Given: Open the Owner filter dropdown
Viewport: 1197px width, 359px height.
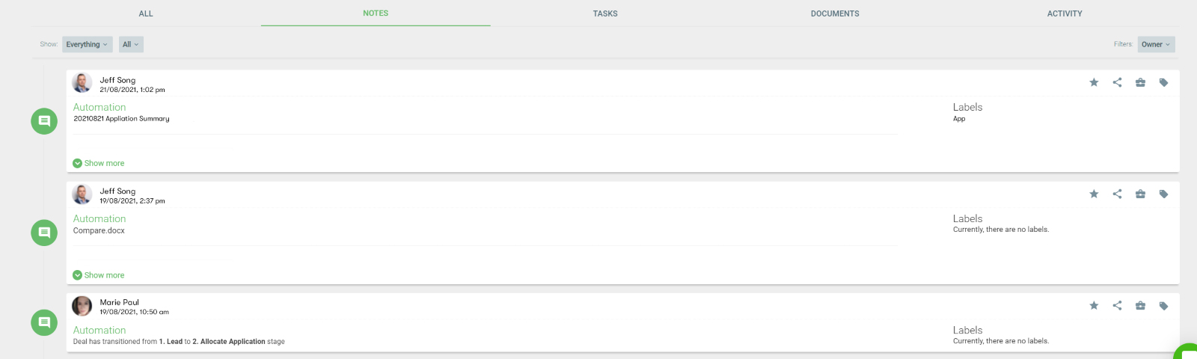Looking at the screenshot, I should click(x=1156, y=44).
